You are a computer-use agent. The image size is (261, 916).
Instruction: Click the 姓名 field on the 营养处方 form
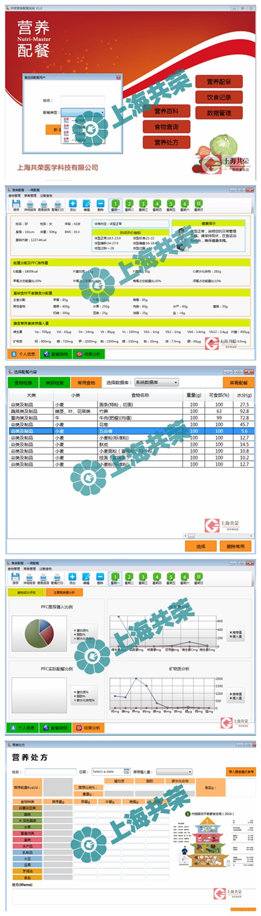pyautogui.click(x=50, y=771)
